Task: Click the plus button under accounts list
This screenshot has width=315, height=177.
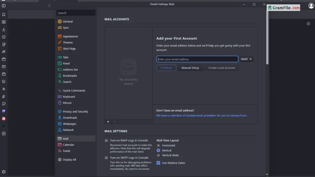Action: (x=108, y=122)
